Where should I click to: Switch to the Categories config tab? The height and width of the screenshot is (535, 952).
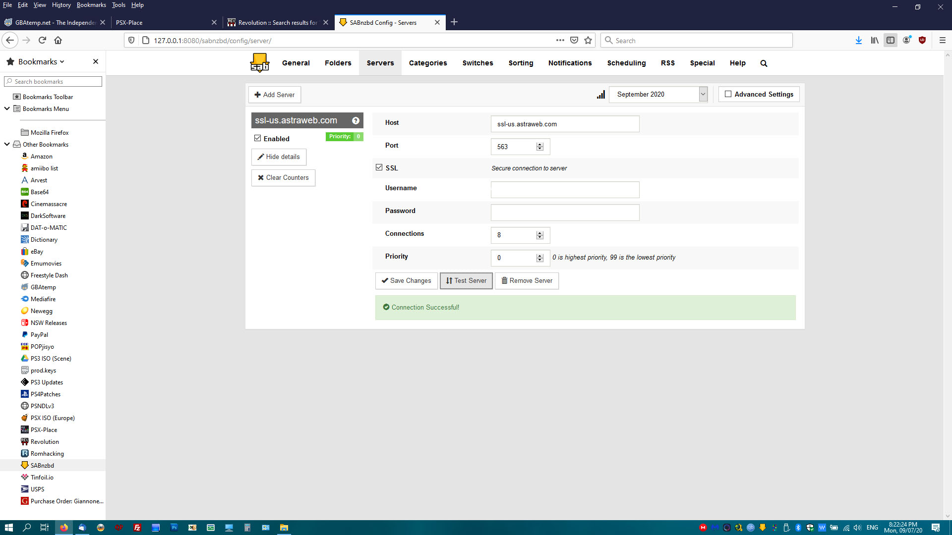(428, 63)
